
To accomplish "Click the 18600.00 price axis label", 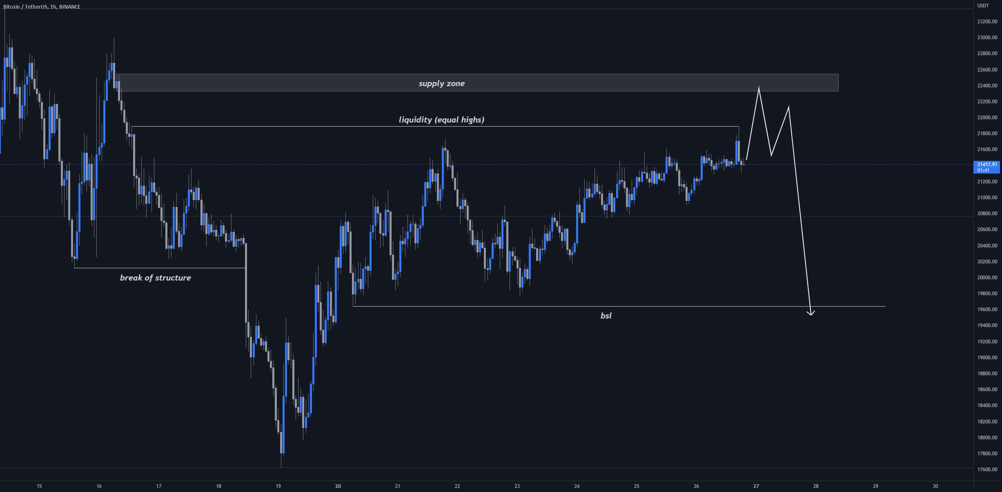I will pos(987,390).
